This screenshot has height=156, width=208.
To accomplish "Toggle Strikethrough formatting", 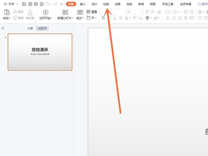I will (x=121, y=18).
